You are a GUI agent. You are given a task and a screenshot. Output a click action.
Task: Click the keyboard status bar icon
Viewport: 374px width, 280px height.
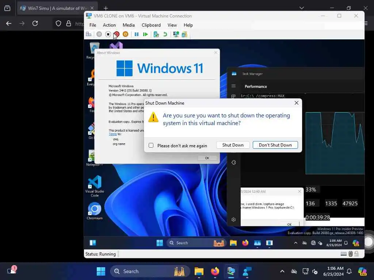[343, 254]
